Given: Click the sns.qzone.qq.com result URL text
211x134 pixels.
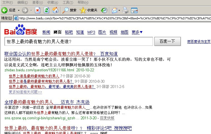Looking at the screenshot, I should (x=40, y=118).
